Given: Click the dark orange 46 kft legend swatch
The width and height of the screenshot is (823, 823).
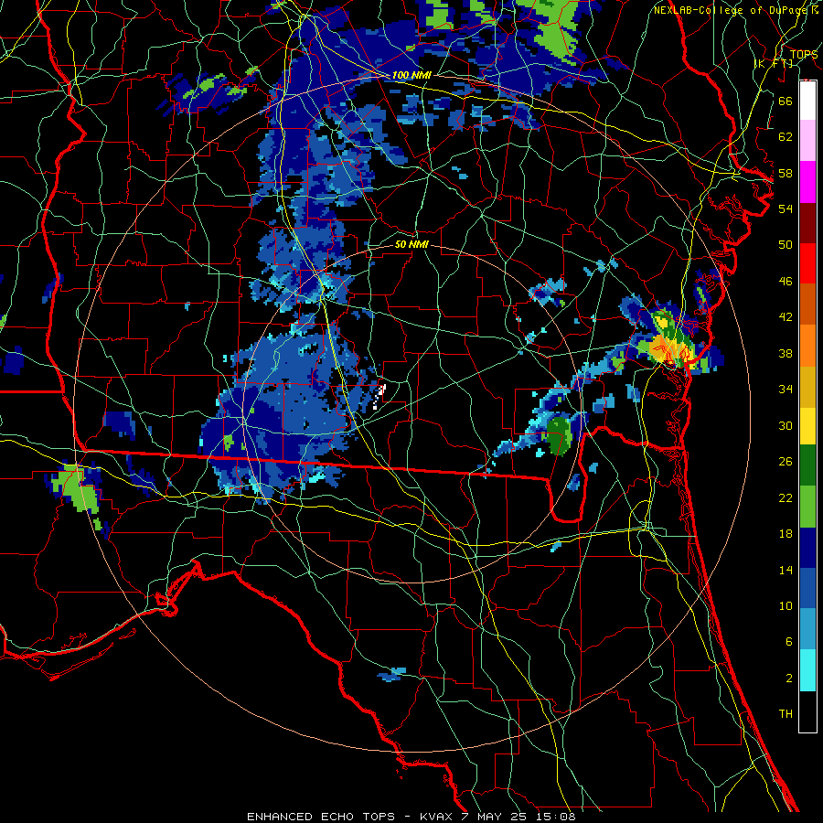Looking at the screenshot, I should pyautogui.click(x=807, y=304).
